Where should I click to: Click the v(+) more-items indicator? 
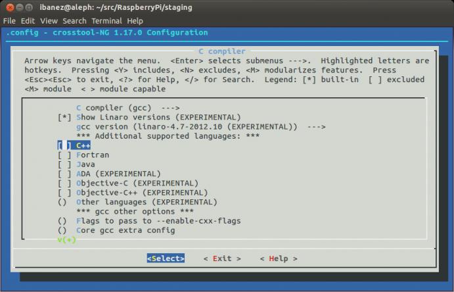(66, 240)
